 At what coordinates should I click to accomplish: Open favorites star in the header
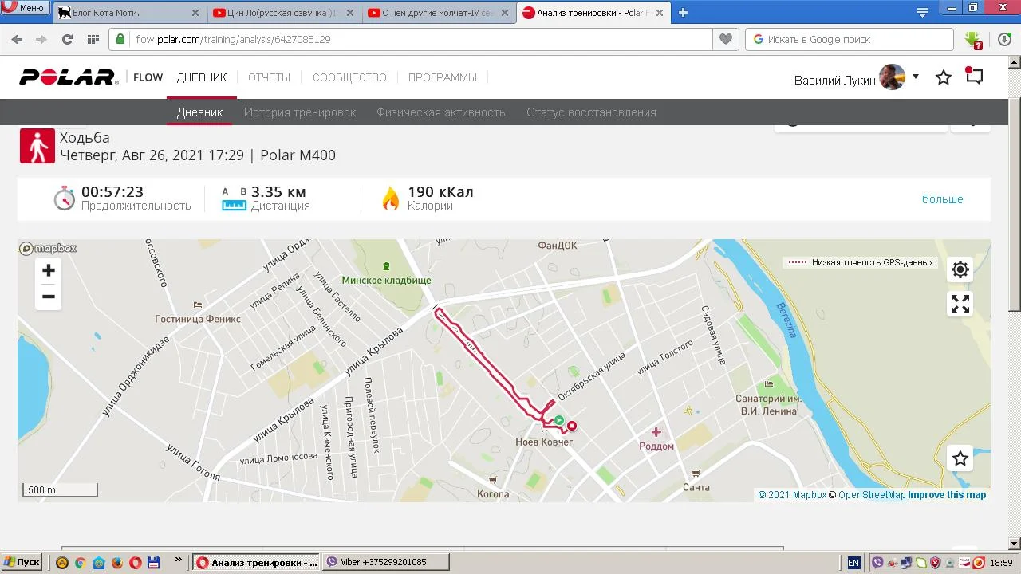(944, 77)
